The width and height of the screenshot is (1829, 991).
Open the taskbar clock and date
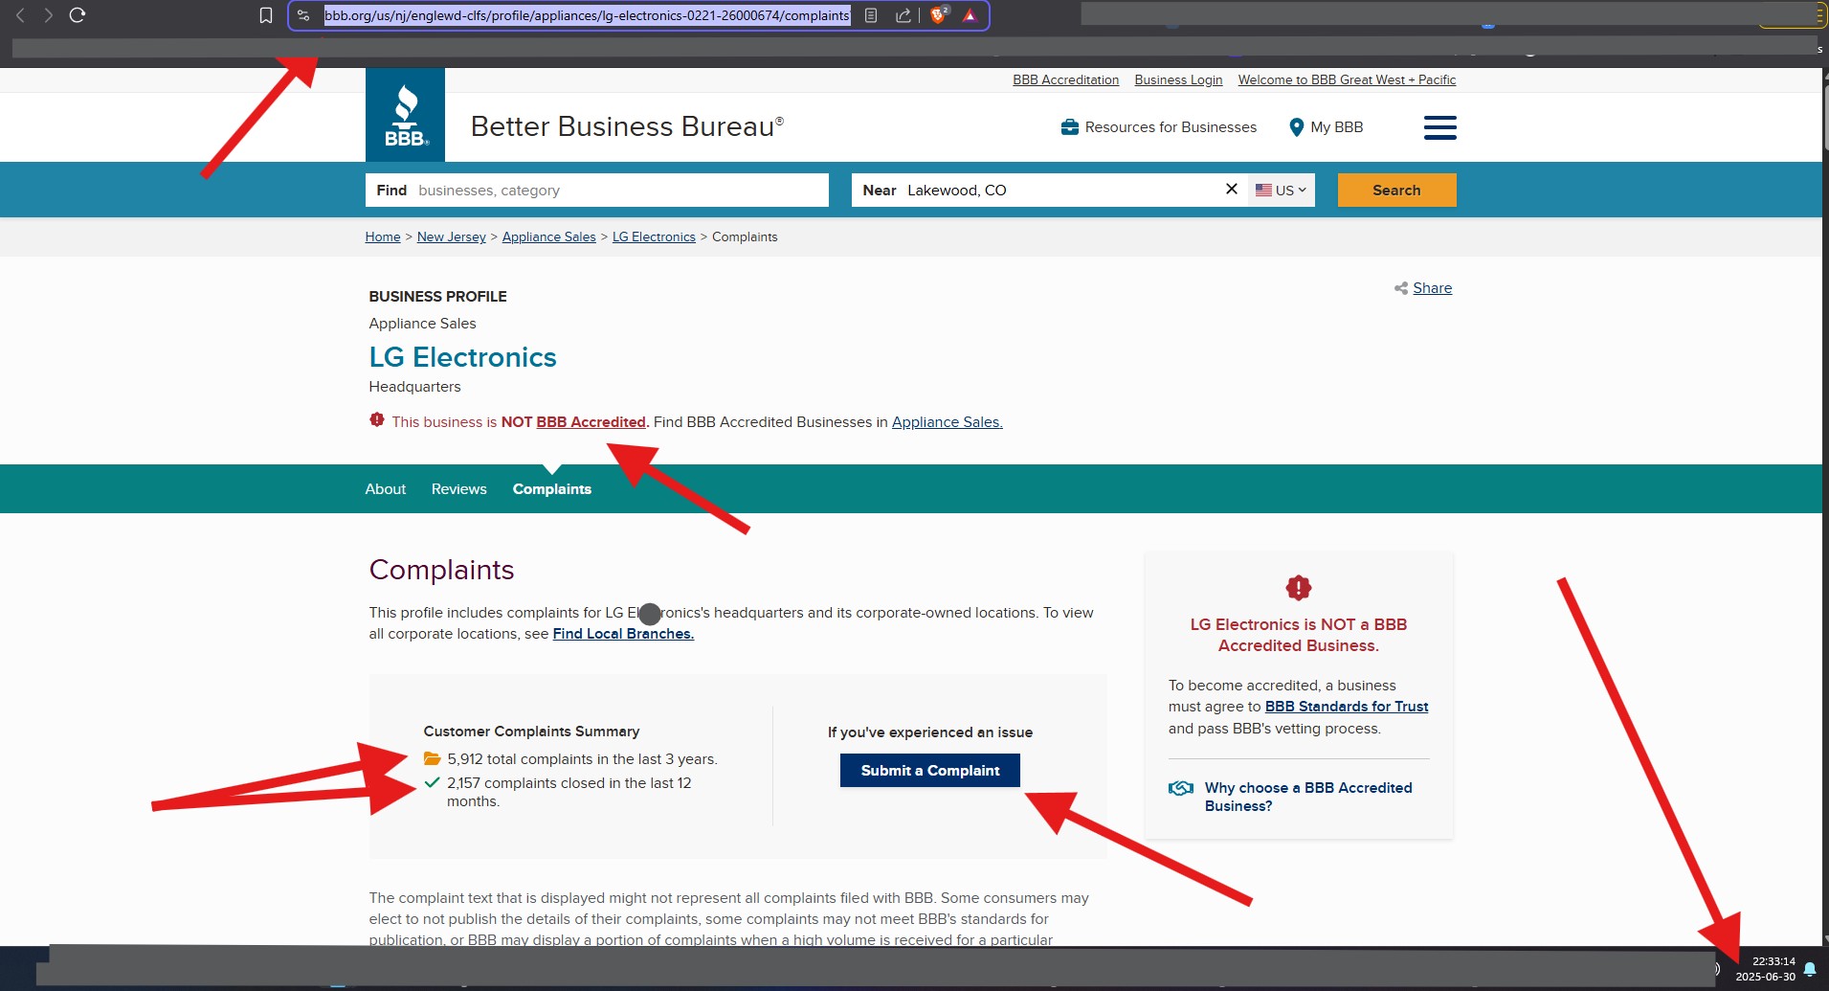click(x=1765, y=968)
